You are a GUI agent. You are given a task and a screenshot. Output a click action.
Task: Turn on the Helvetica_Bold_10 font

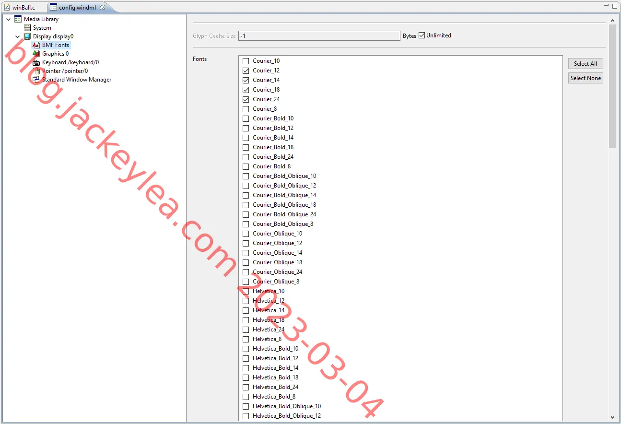tap(246, 349)
